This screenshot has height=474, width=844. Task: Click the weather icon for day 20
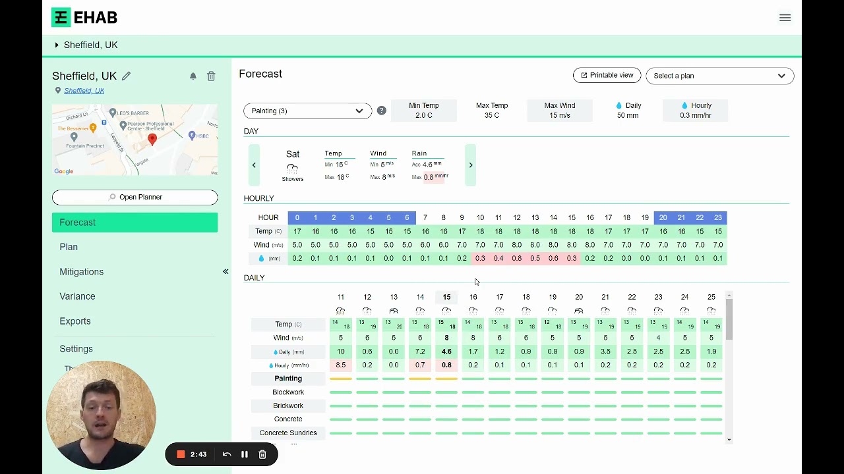579,311
